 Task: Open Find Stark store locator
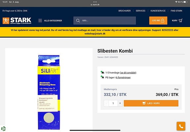pos(176,11)
